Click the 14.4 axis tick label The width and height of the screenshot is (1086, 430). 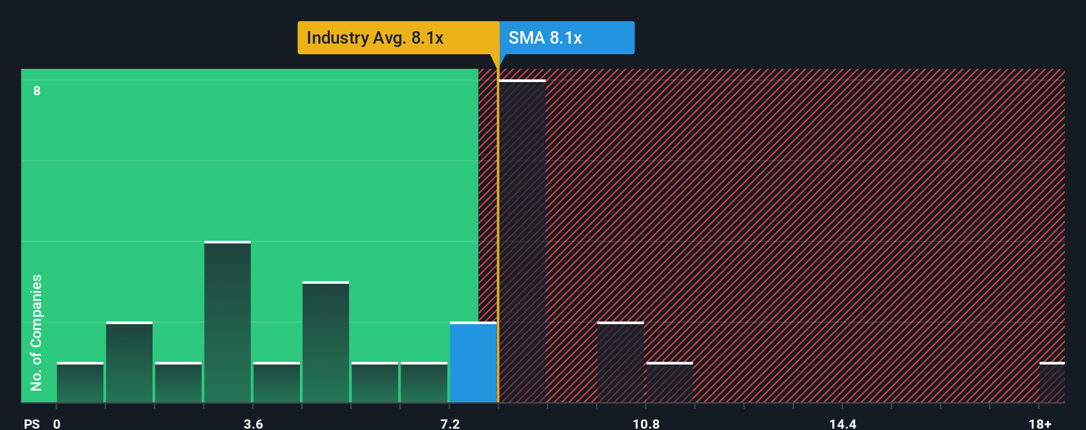tap(843, 423)
